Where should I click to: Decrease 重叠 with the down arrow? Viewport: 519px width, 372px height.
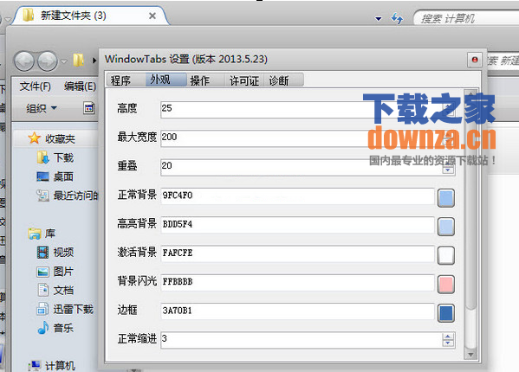448,170
